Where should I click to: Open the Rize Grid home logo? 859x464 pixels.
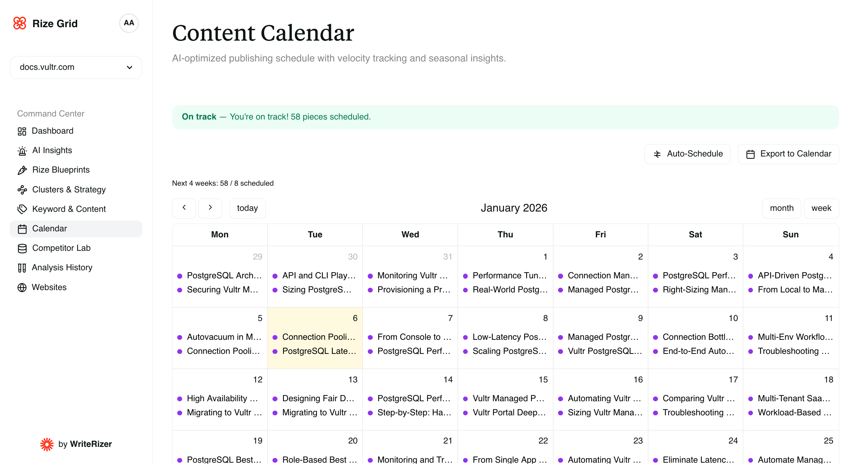click(45, 23)
